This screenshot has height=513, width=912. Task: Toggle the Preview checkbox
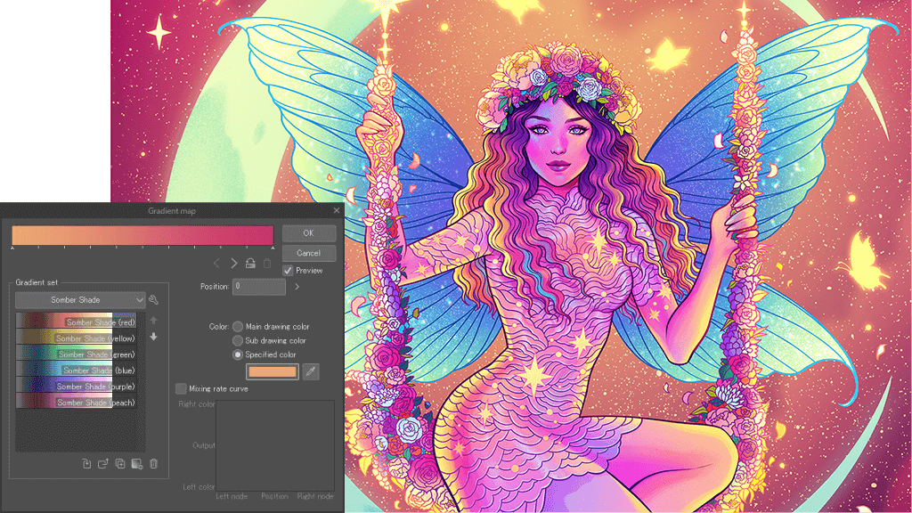pos(288,270)
